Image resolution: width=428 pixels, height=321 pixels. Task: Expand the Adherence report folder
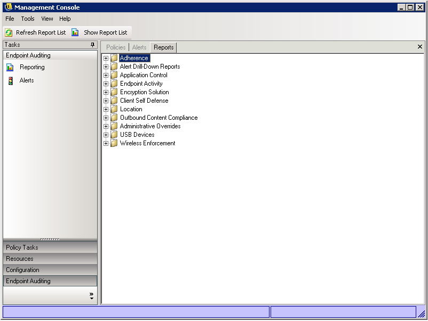click(x=106, y=58)
